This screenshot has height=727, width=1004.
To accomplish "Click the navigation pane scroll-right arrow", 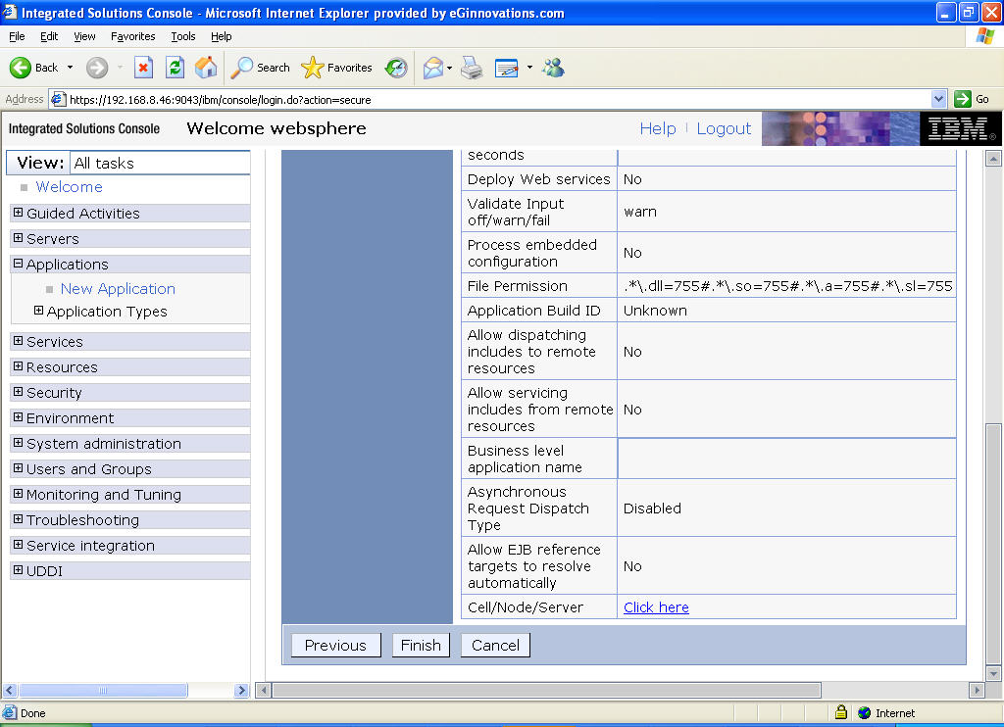I will coord(241,691).
